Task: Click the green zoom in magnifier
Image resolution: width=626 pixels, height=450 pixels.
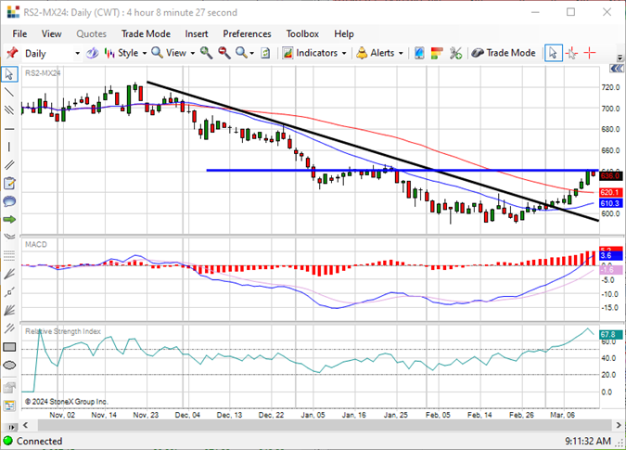Action: [206, 53]
